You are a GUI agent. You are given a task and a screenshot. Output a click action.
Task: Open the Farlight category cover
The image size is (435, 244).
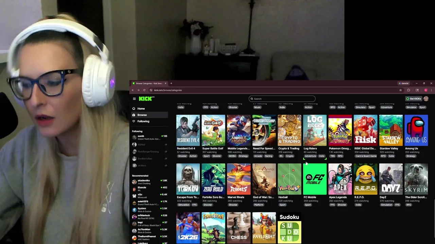click(264, 228)
